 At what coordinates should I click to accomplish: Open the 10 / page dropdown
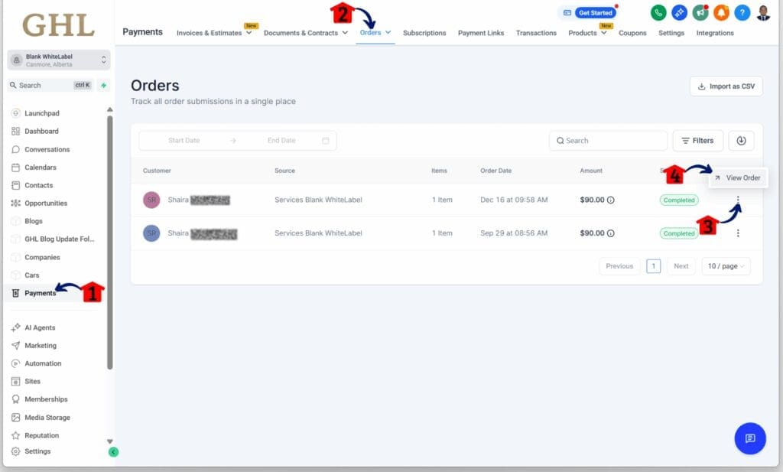pos(726,266)
